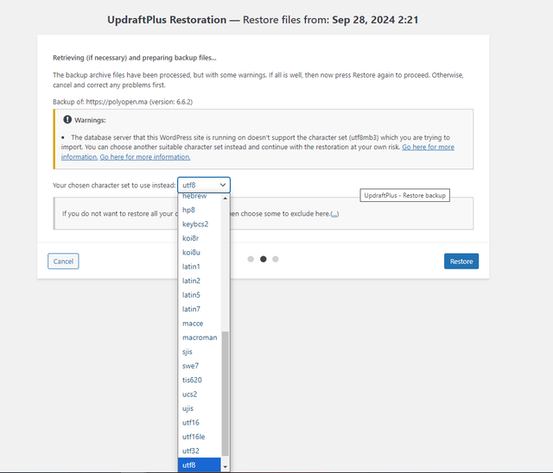
Task: Click the dropdown list scroll-down arrow
Action: pyautogui.click(x=225, y=467)
